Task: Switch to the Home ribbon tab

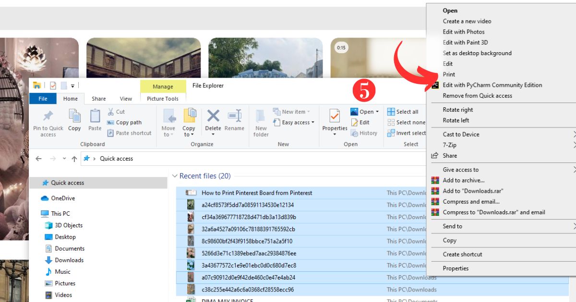Action: click(71, 99)
